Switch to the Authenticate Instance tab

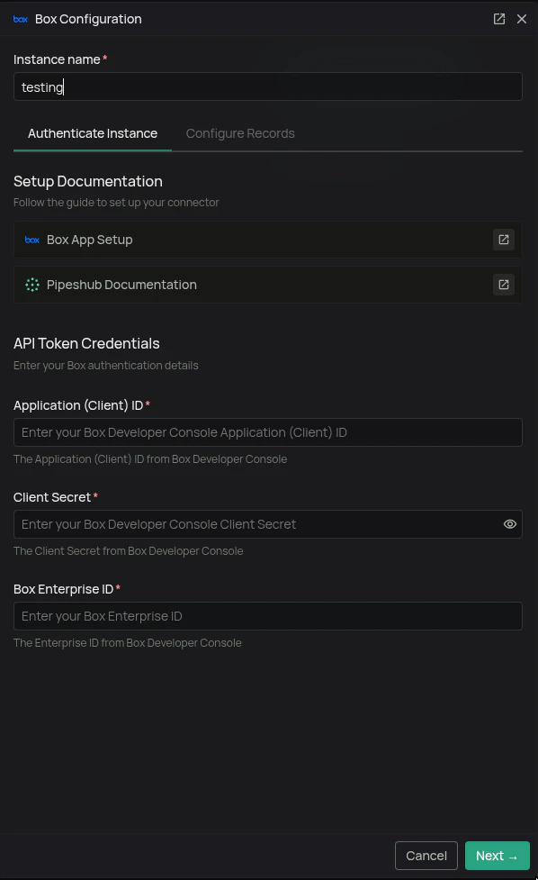[93, 133]
